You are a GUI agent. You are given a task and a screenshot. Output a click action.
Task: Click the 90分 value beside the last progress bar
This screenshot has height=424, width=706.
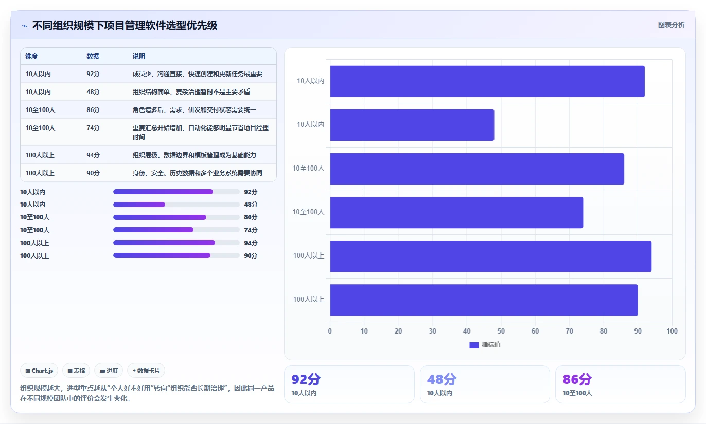tap(251, 255)
